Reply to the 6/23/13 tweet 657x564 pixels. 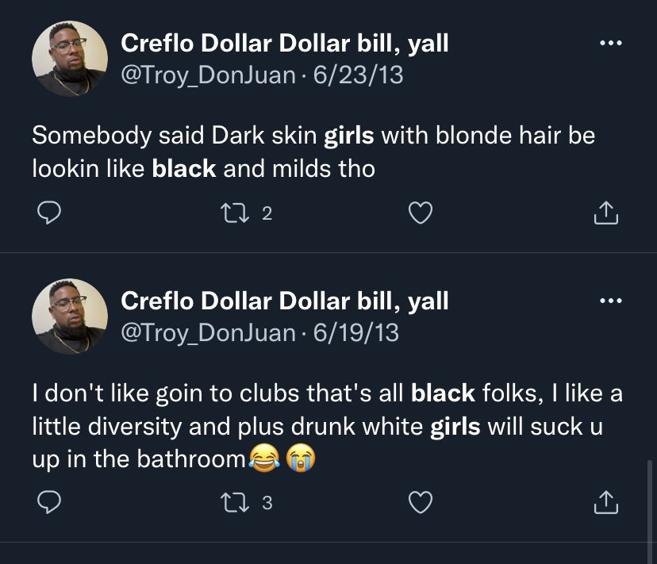click(x=49, y=213)
